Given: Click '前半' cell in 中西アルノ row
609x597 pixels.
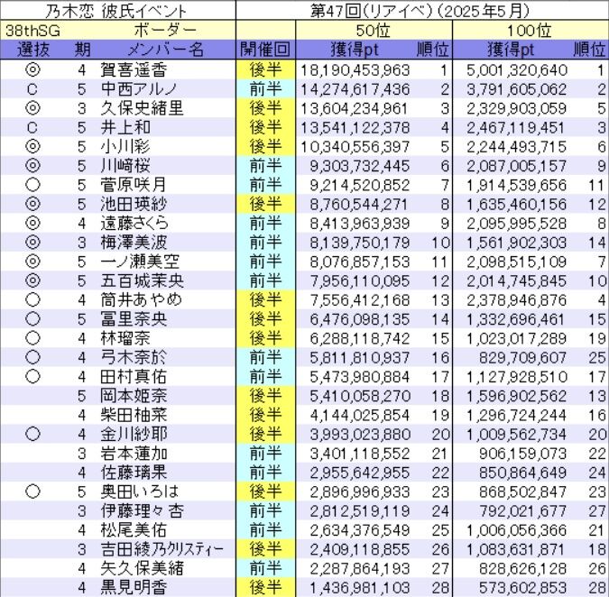Looking at the screenshot, I should [265, 89].
